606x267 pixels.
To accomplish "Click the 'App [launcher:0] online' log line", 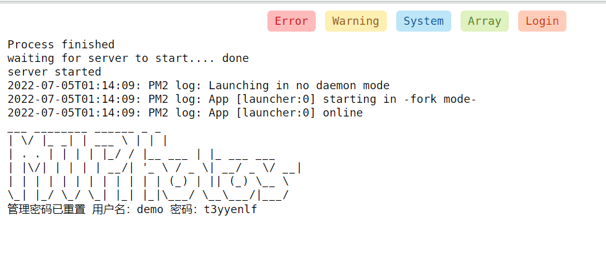I will click(185, 113).
